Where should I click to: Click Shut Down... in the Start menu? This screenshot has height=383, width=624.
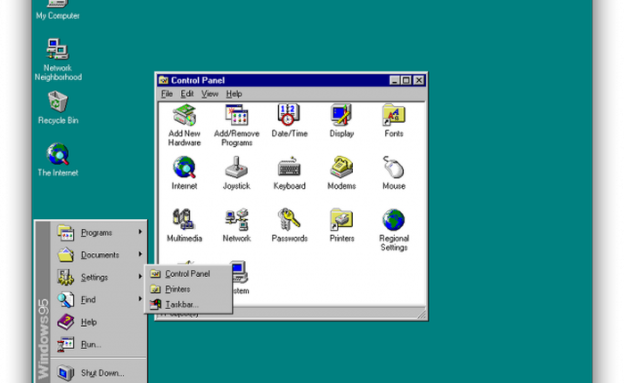click(102, 372)
